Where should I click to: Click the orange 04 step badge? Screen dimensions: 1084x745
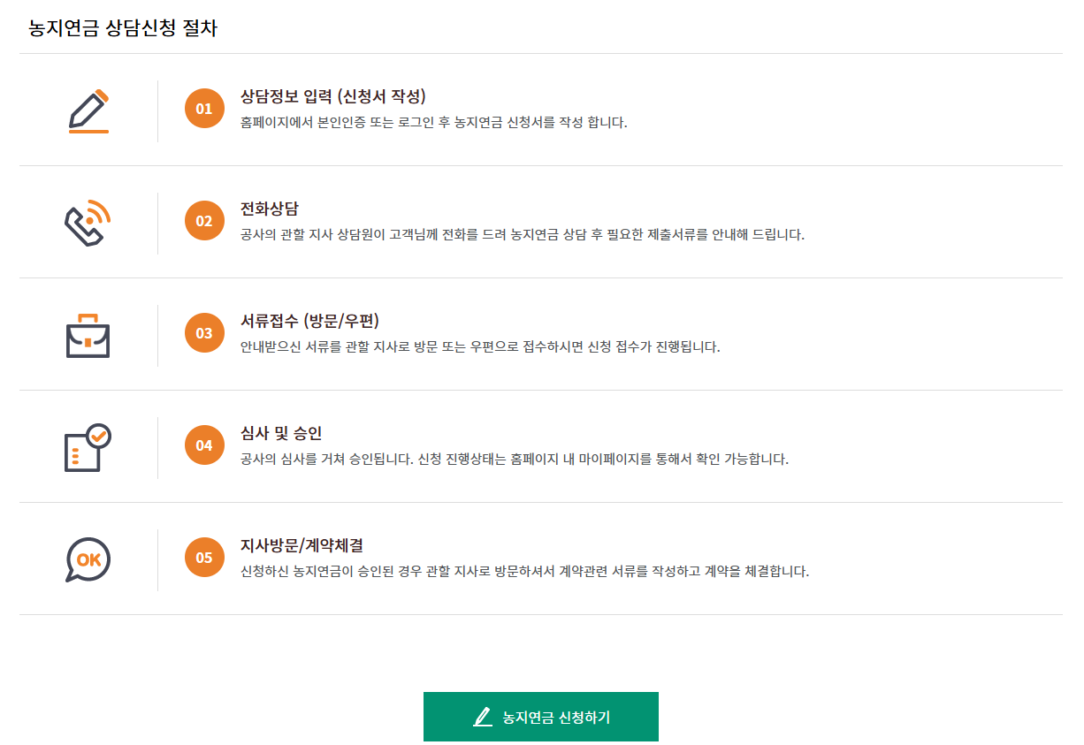(x=204, y=445)
